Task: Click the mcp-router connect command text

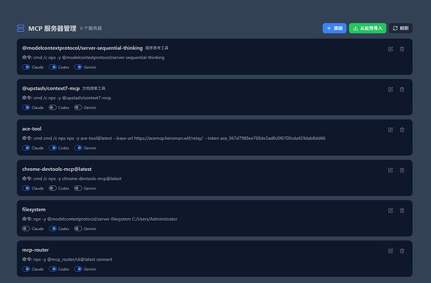Action: click(67, 259)
